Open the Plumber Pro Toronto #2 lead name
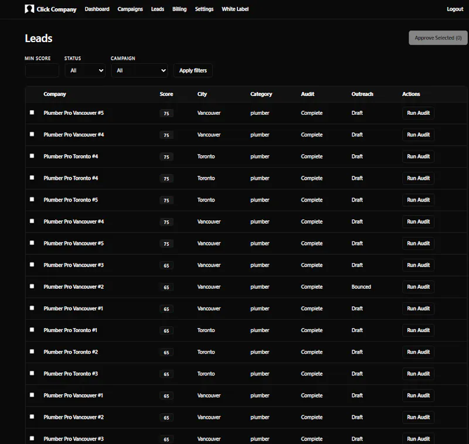469x444 pixels. point(70,352)
